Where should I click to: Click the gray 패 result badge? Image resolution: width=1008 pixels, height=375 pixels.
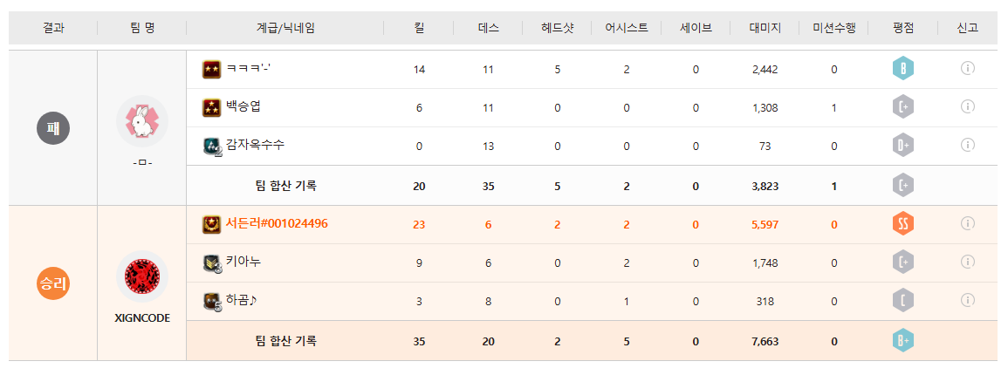(x=52, y=128)
